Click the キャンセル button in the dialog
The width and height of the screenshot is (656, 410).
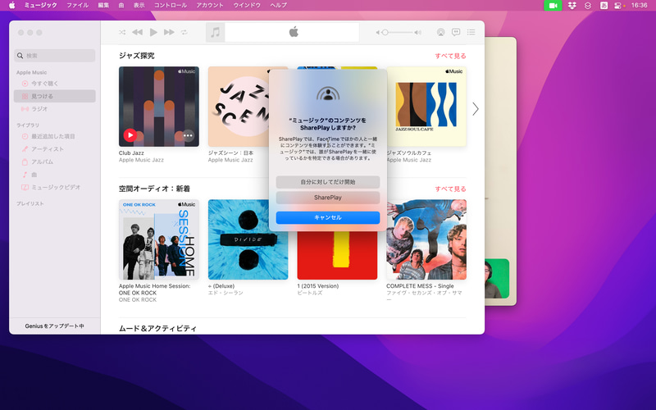[328, 217]
